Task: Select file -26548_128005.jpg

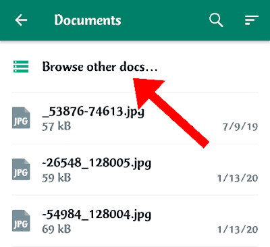Action: click(x=97, y=163)
